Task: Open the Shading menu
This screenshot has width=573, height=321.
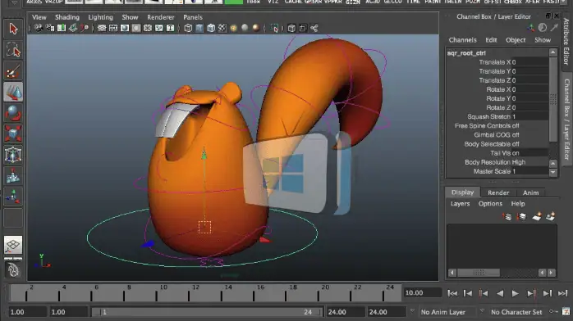Action: (67, 17)
